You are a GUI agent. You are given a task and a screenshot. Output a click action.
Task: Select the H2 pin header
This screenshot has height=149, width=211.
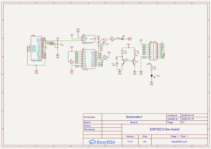click(x=155, y=51)
